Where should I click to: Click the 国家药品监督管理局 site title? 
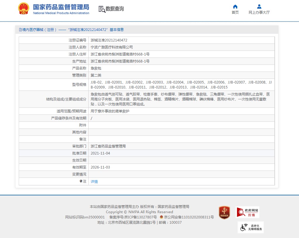(61, 7)
